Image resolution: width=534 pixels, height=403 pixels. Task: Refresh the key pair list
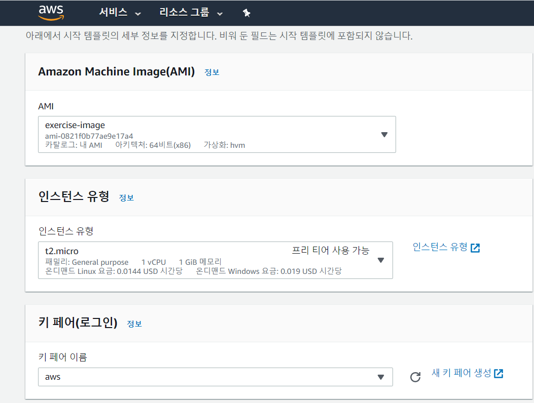(415, 377)
